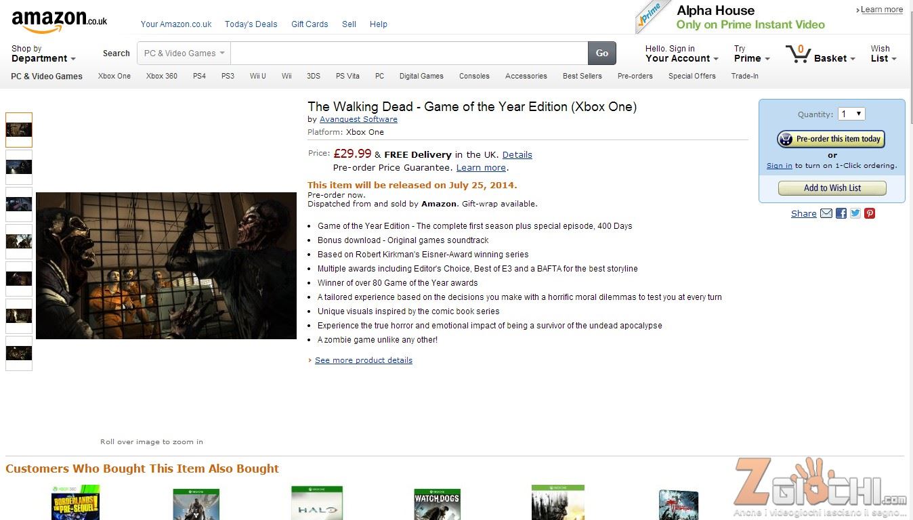Viewport: 913px width, 520px height.
Task: Open the shopping Basket cart icon
Action: click(x=799, y=54)
